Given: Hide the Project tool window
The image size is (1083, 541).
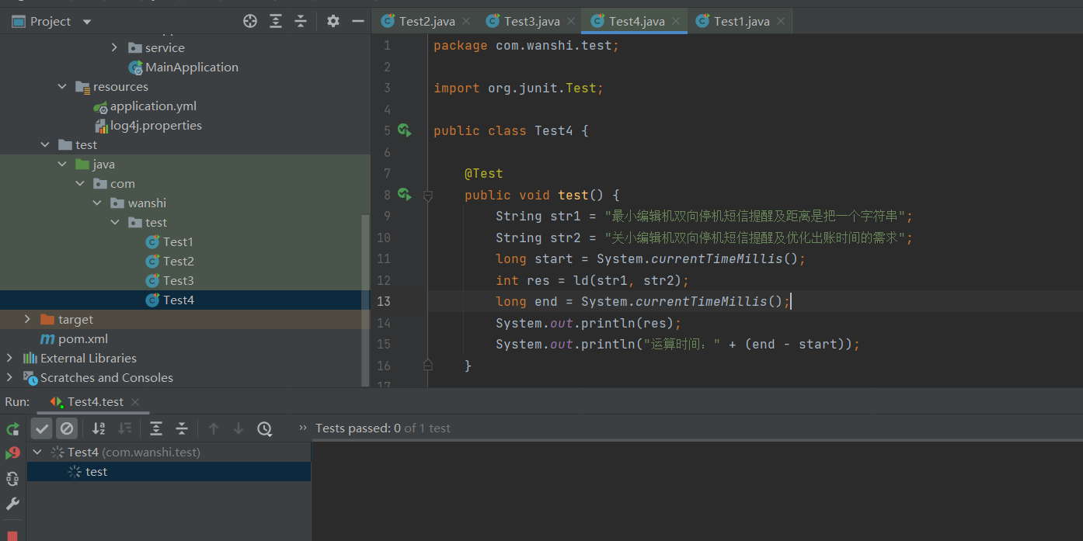Looking at the screenshot, I should tap(358, 21).
